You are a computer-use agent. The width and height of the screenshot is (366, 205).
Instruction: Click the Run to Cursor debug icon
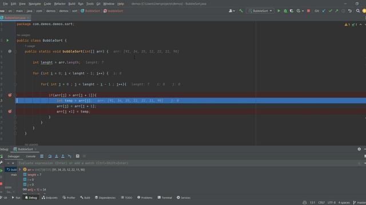tap(69, 156)
